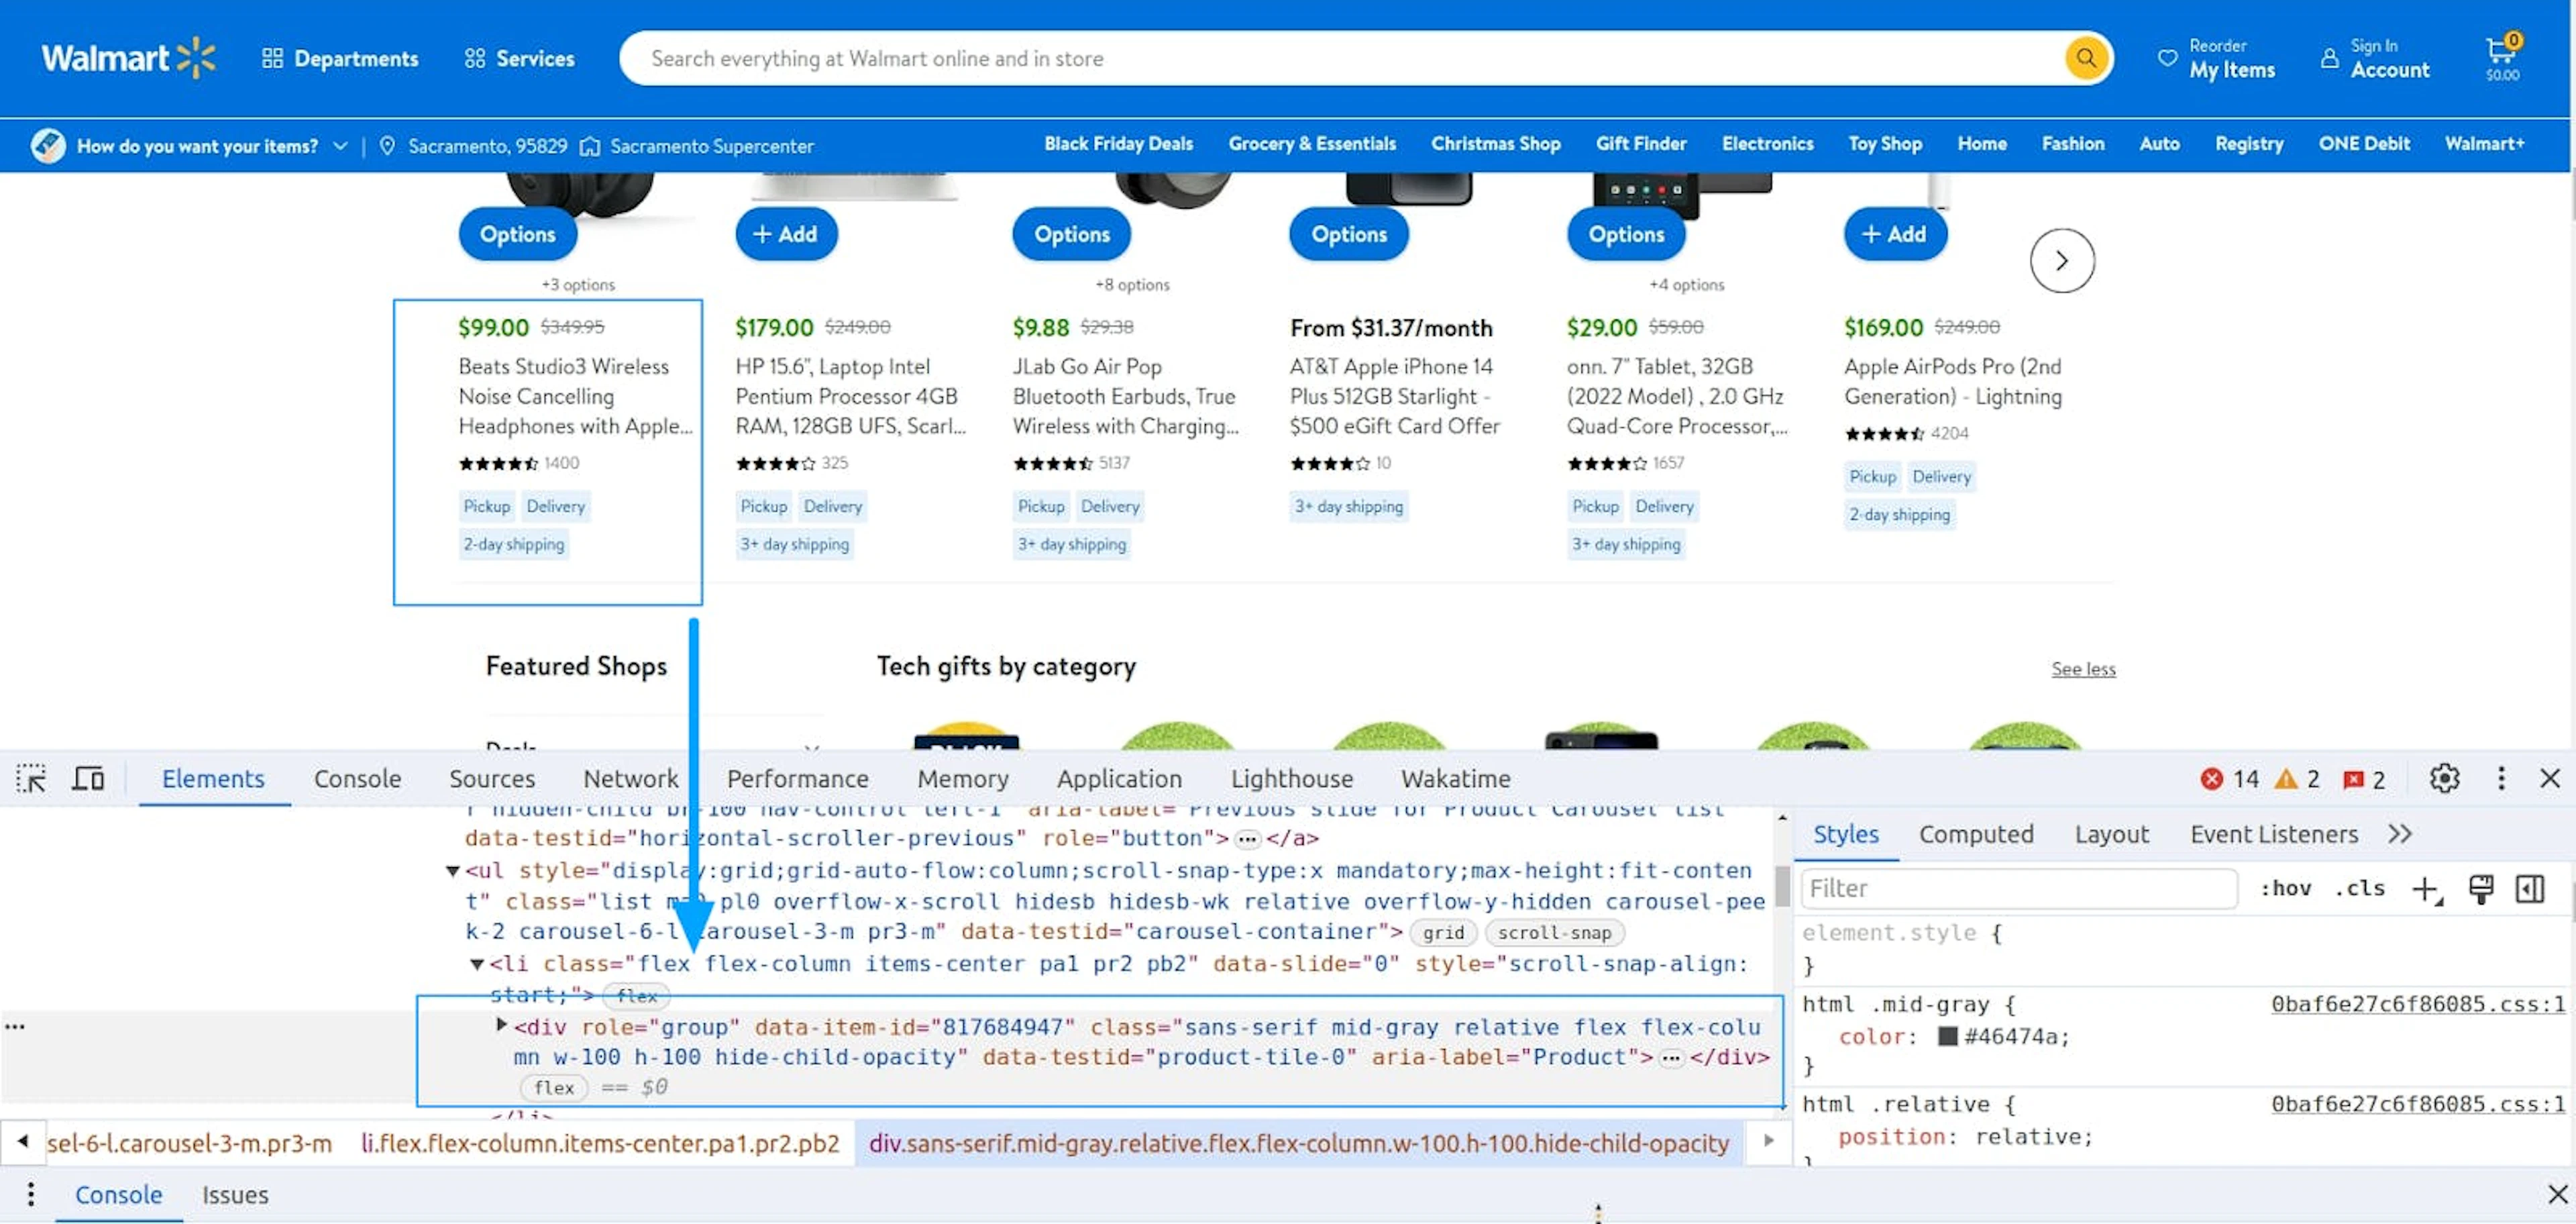Click the #46474a color swatch

[x=1947, y=1036]
